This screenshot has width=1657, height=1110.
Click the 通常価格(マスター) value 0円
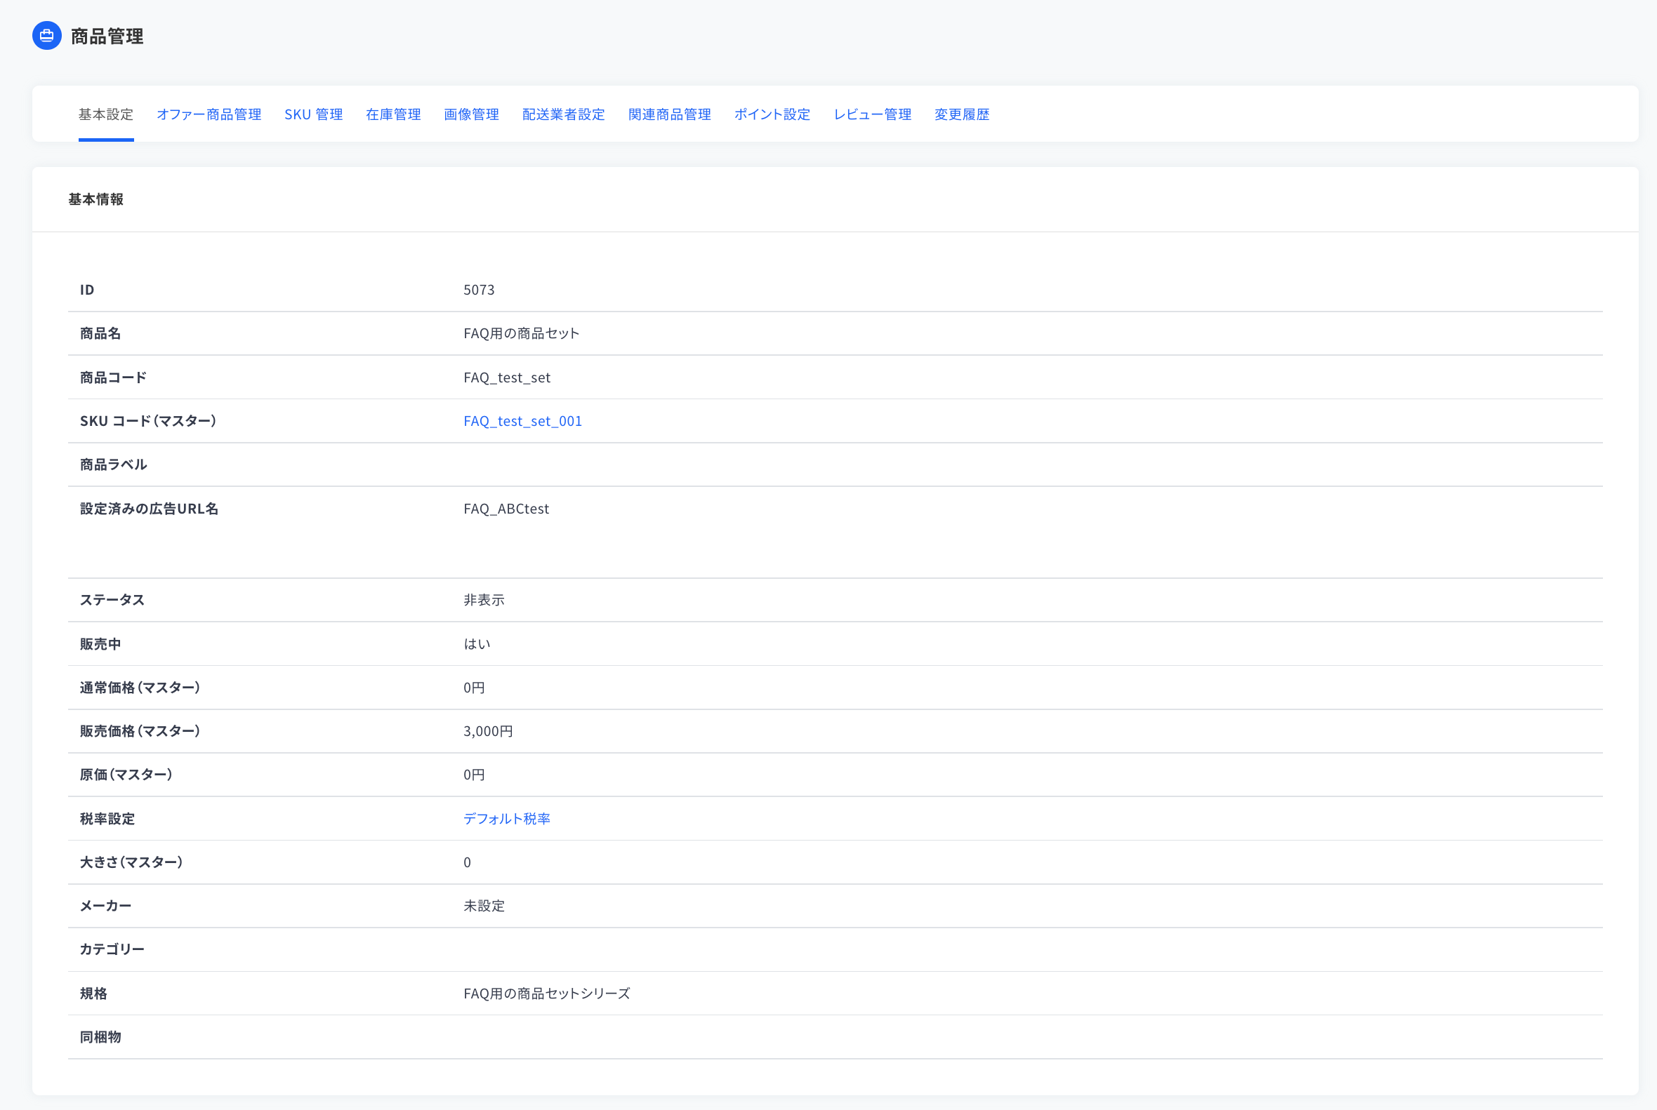[474, 688]
